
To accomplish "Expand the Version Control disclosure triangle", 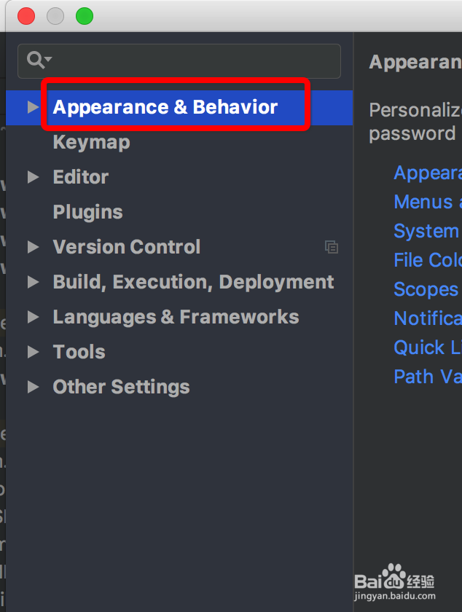I will [34, 247].
